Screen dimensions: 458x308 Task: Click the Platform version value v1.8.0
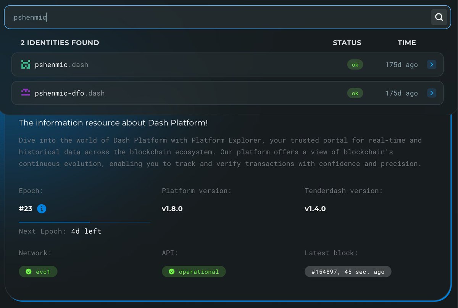click(172, 209)
